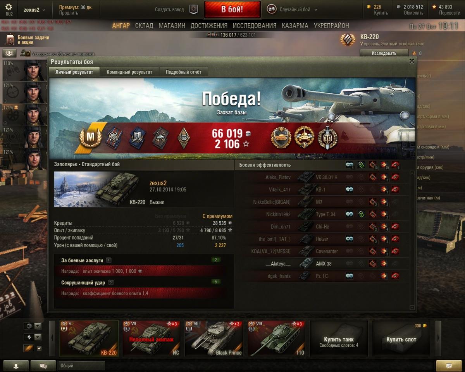
Task: Switch to the Командный результат tab
Action: pyautogui.click(x=129, y=72)
